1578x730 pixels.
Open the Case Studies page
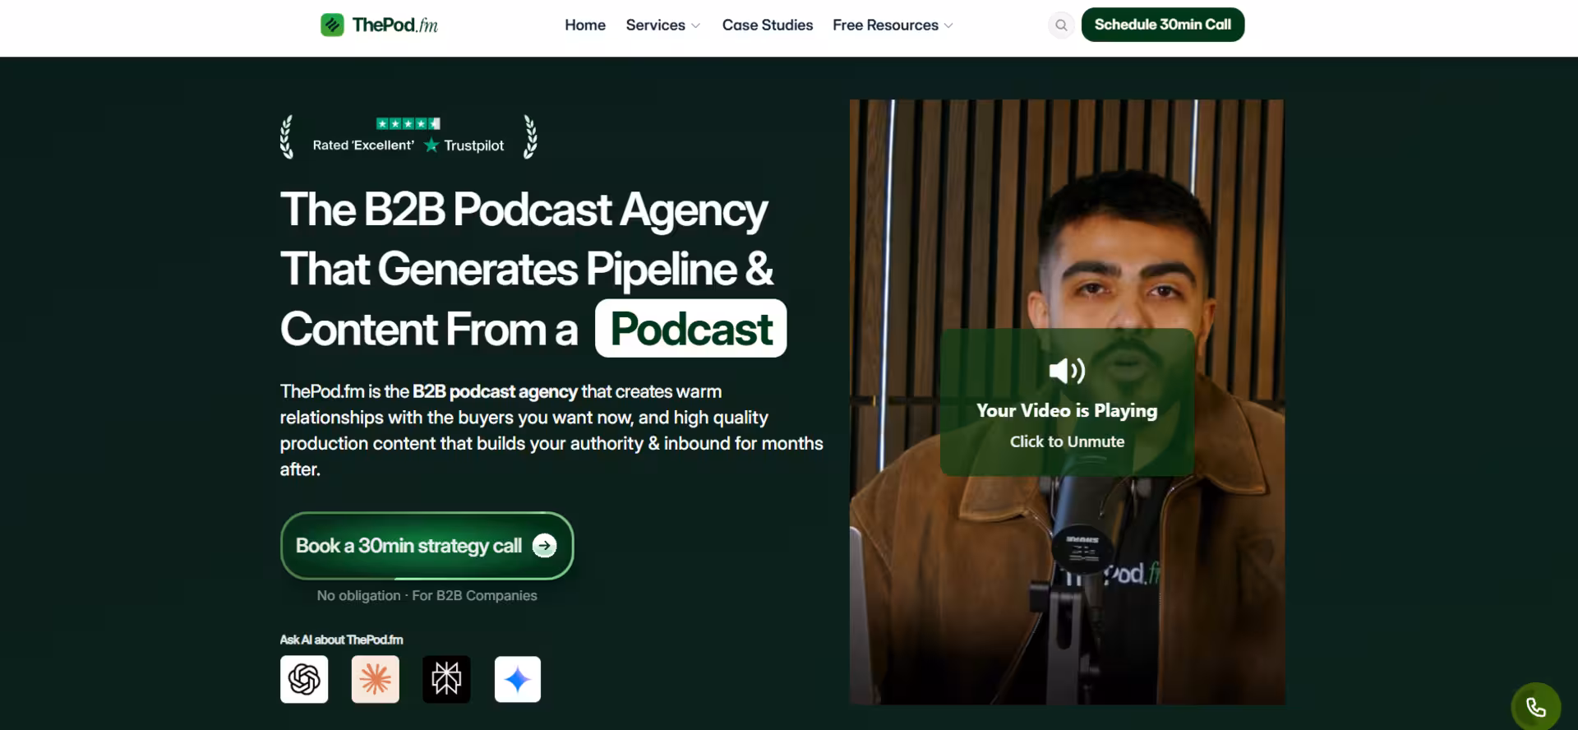pos(768,25)
